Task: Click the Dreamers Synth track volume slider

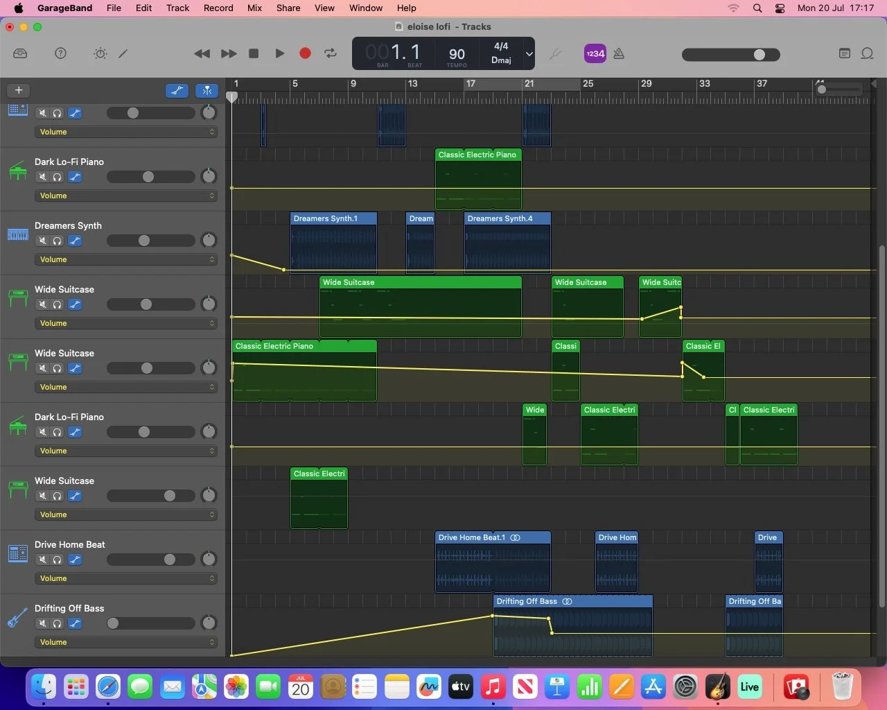Action: 150,241
